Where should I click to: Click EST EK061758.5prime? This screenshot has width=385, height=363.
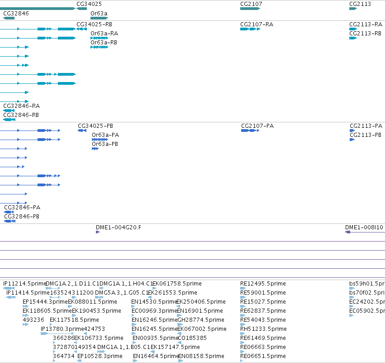177,284
